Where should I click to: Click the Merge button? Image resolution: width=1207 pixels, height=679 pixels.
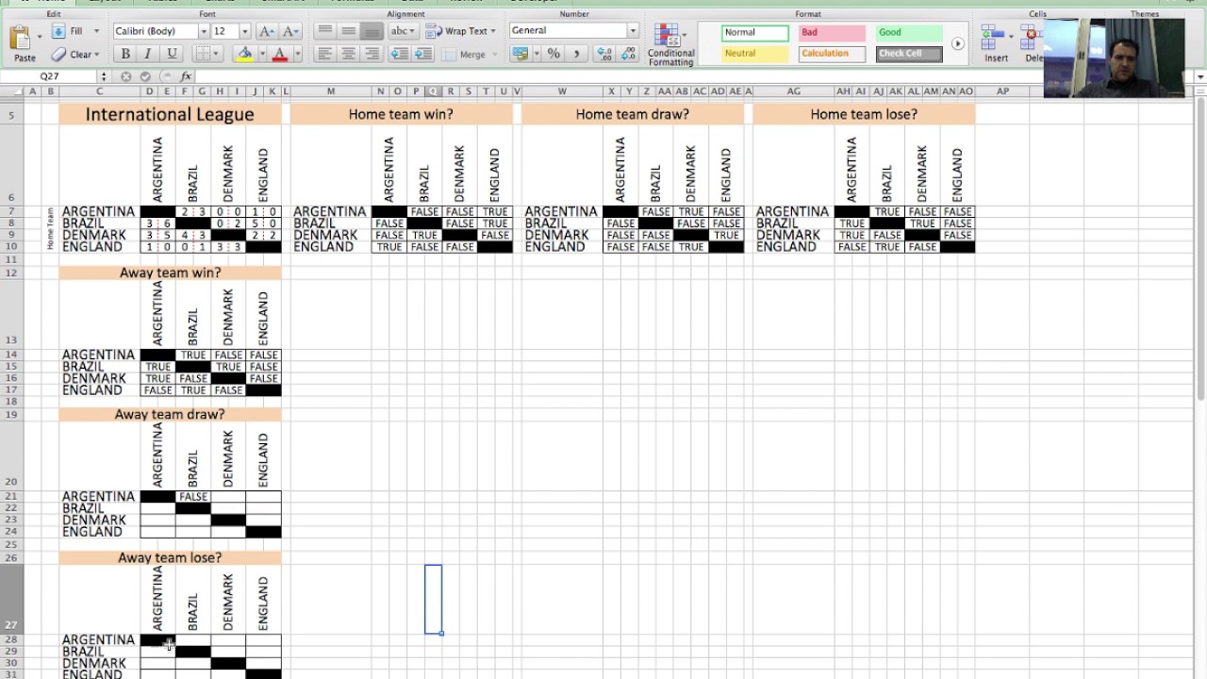[464, 55]
